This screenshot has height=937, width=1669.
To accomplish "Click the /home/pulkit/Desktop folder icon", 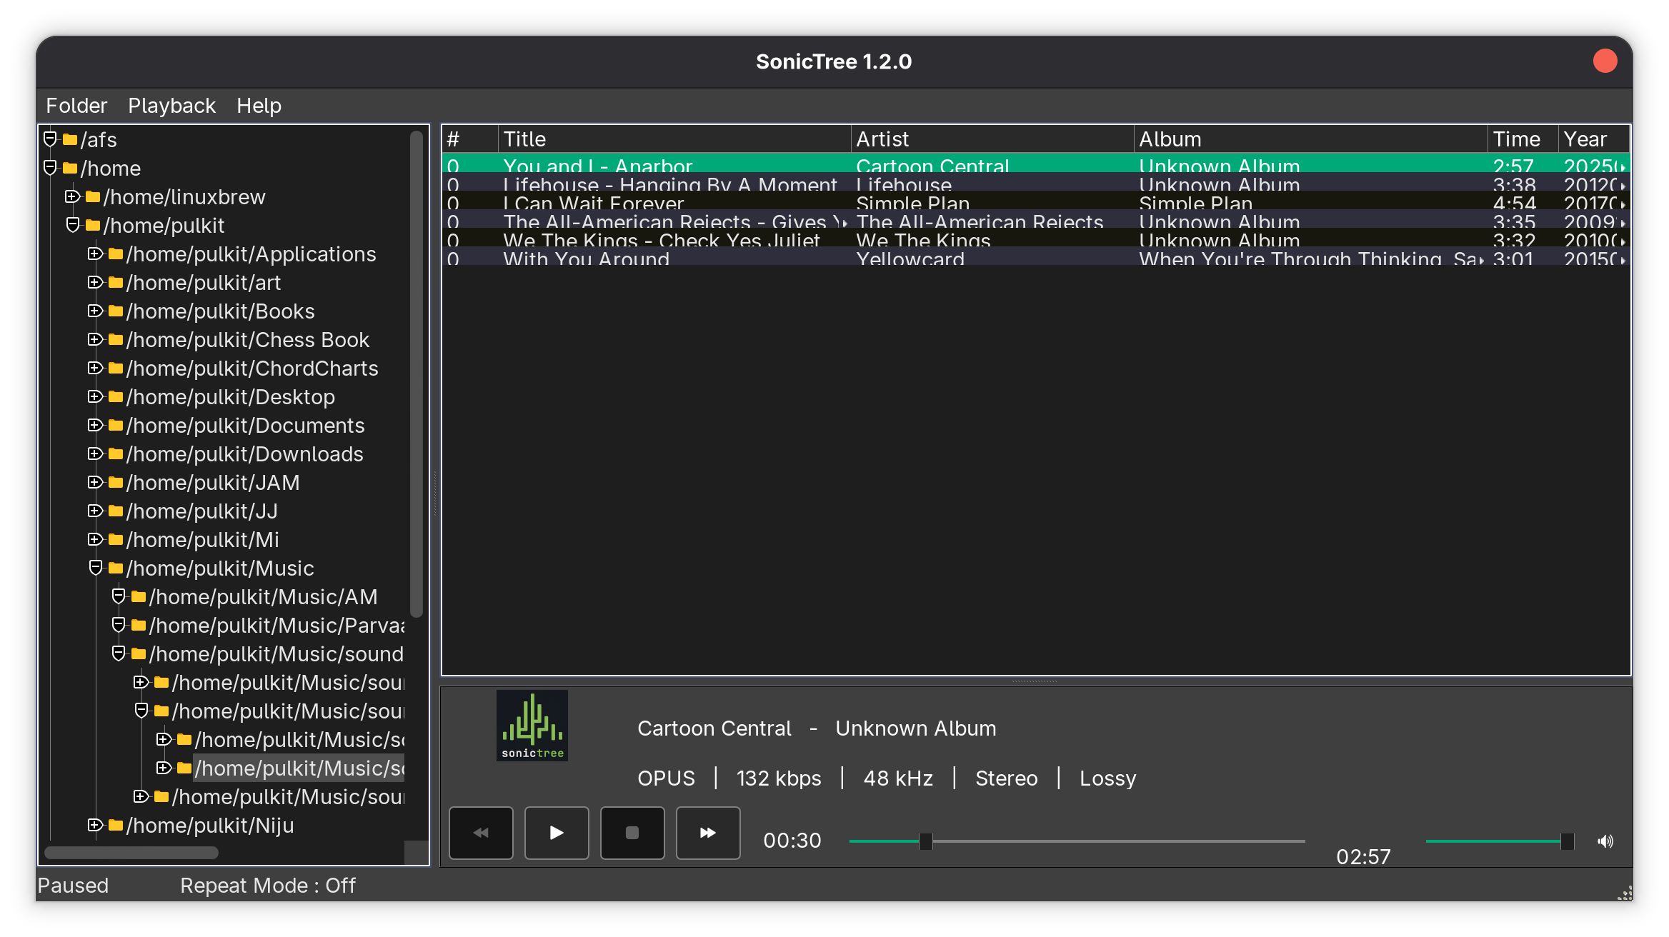I will (x=116, y=396).
